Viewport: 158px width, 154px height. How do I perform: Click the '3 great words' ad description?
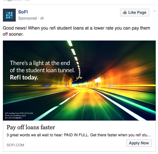coord(79,135)
